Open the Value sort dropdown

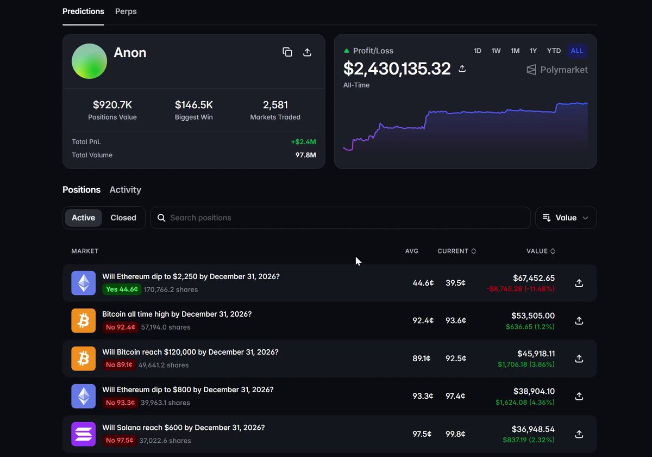(566, 218)
